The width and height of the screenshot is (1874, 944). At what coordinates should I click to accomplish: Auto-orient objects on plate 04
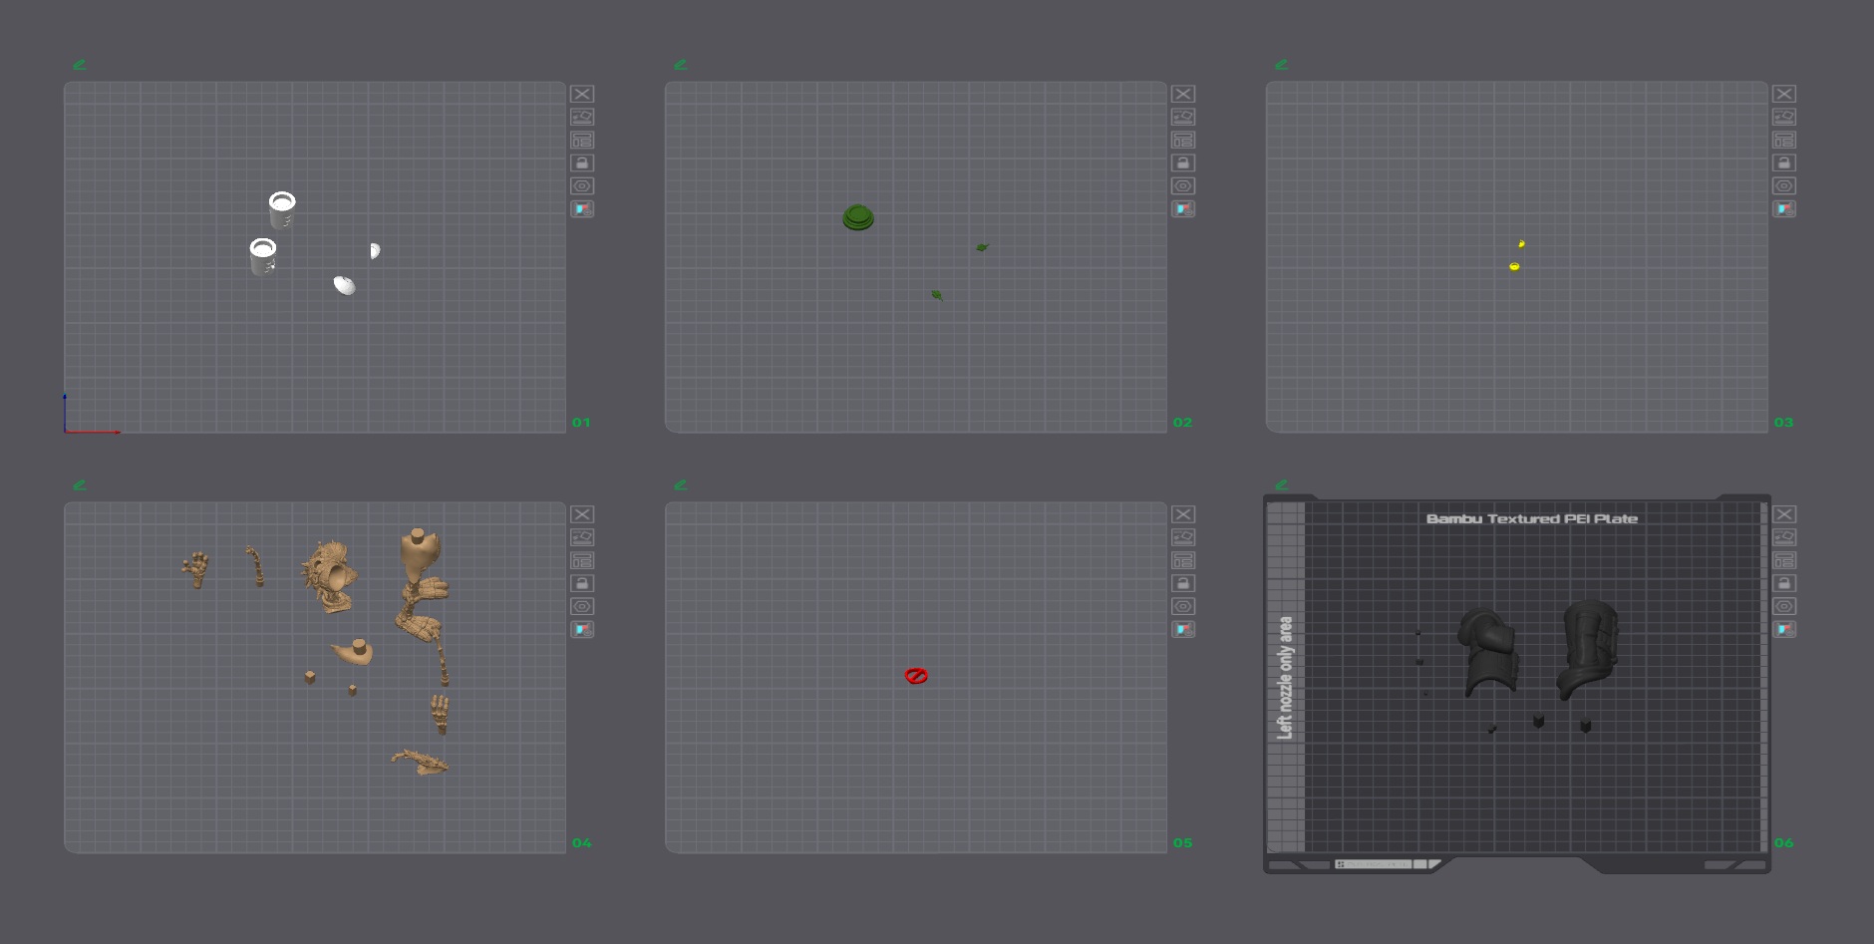coord(582,537)
